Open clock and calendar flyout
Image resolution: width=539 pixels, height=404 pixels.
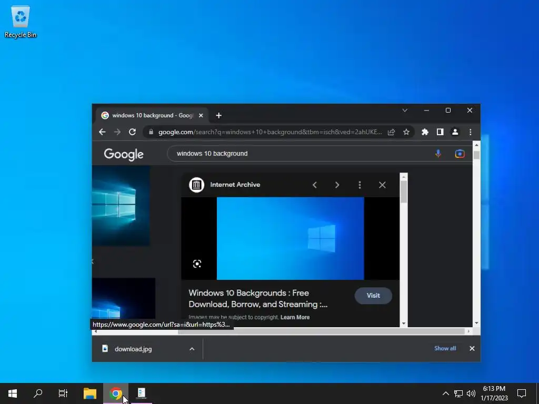pos(494,393)
